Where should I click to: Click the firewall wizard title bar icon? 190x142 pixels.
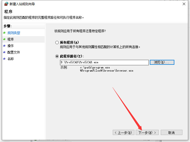coord(6,4)
